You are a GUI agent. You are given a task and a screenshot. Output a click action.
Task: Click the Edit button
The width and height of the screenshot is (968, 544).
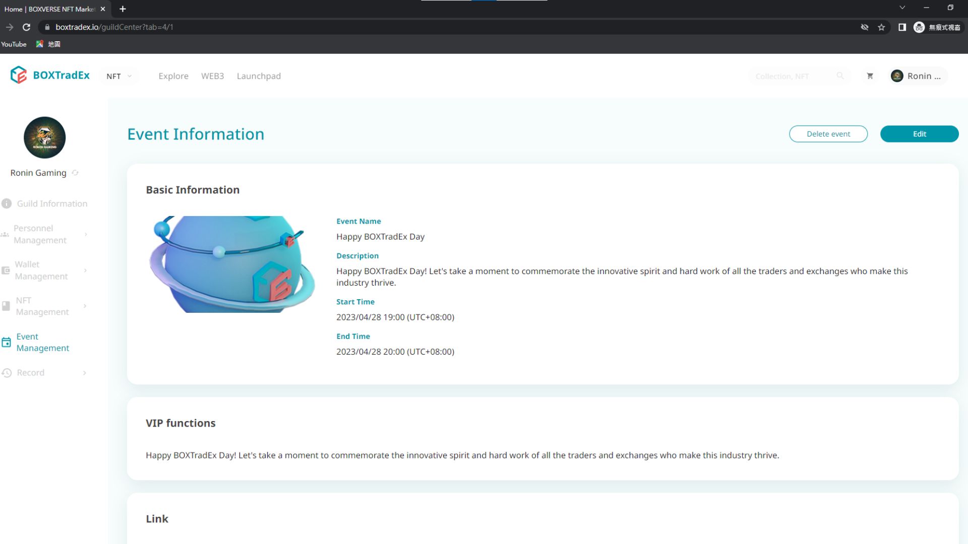tap(919, 134)
